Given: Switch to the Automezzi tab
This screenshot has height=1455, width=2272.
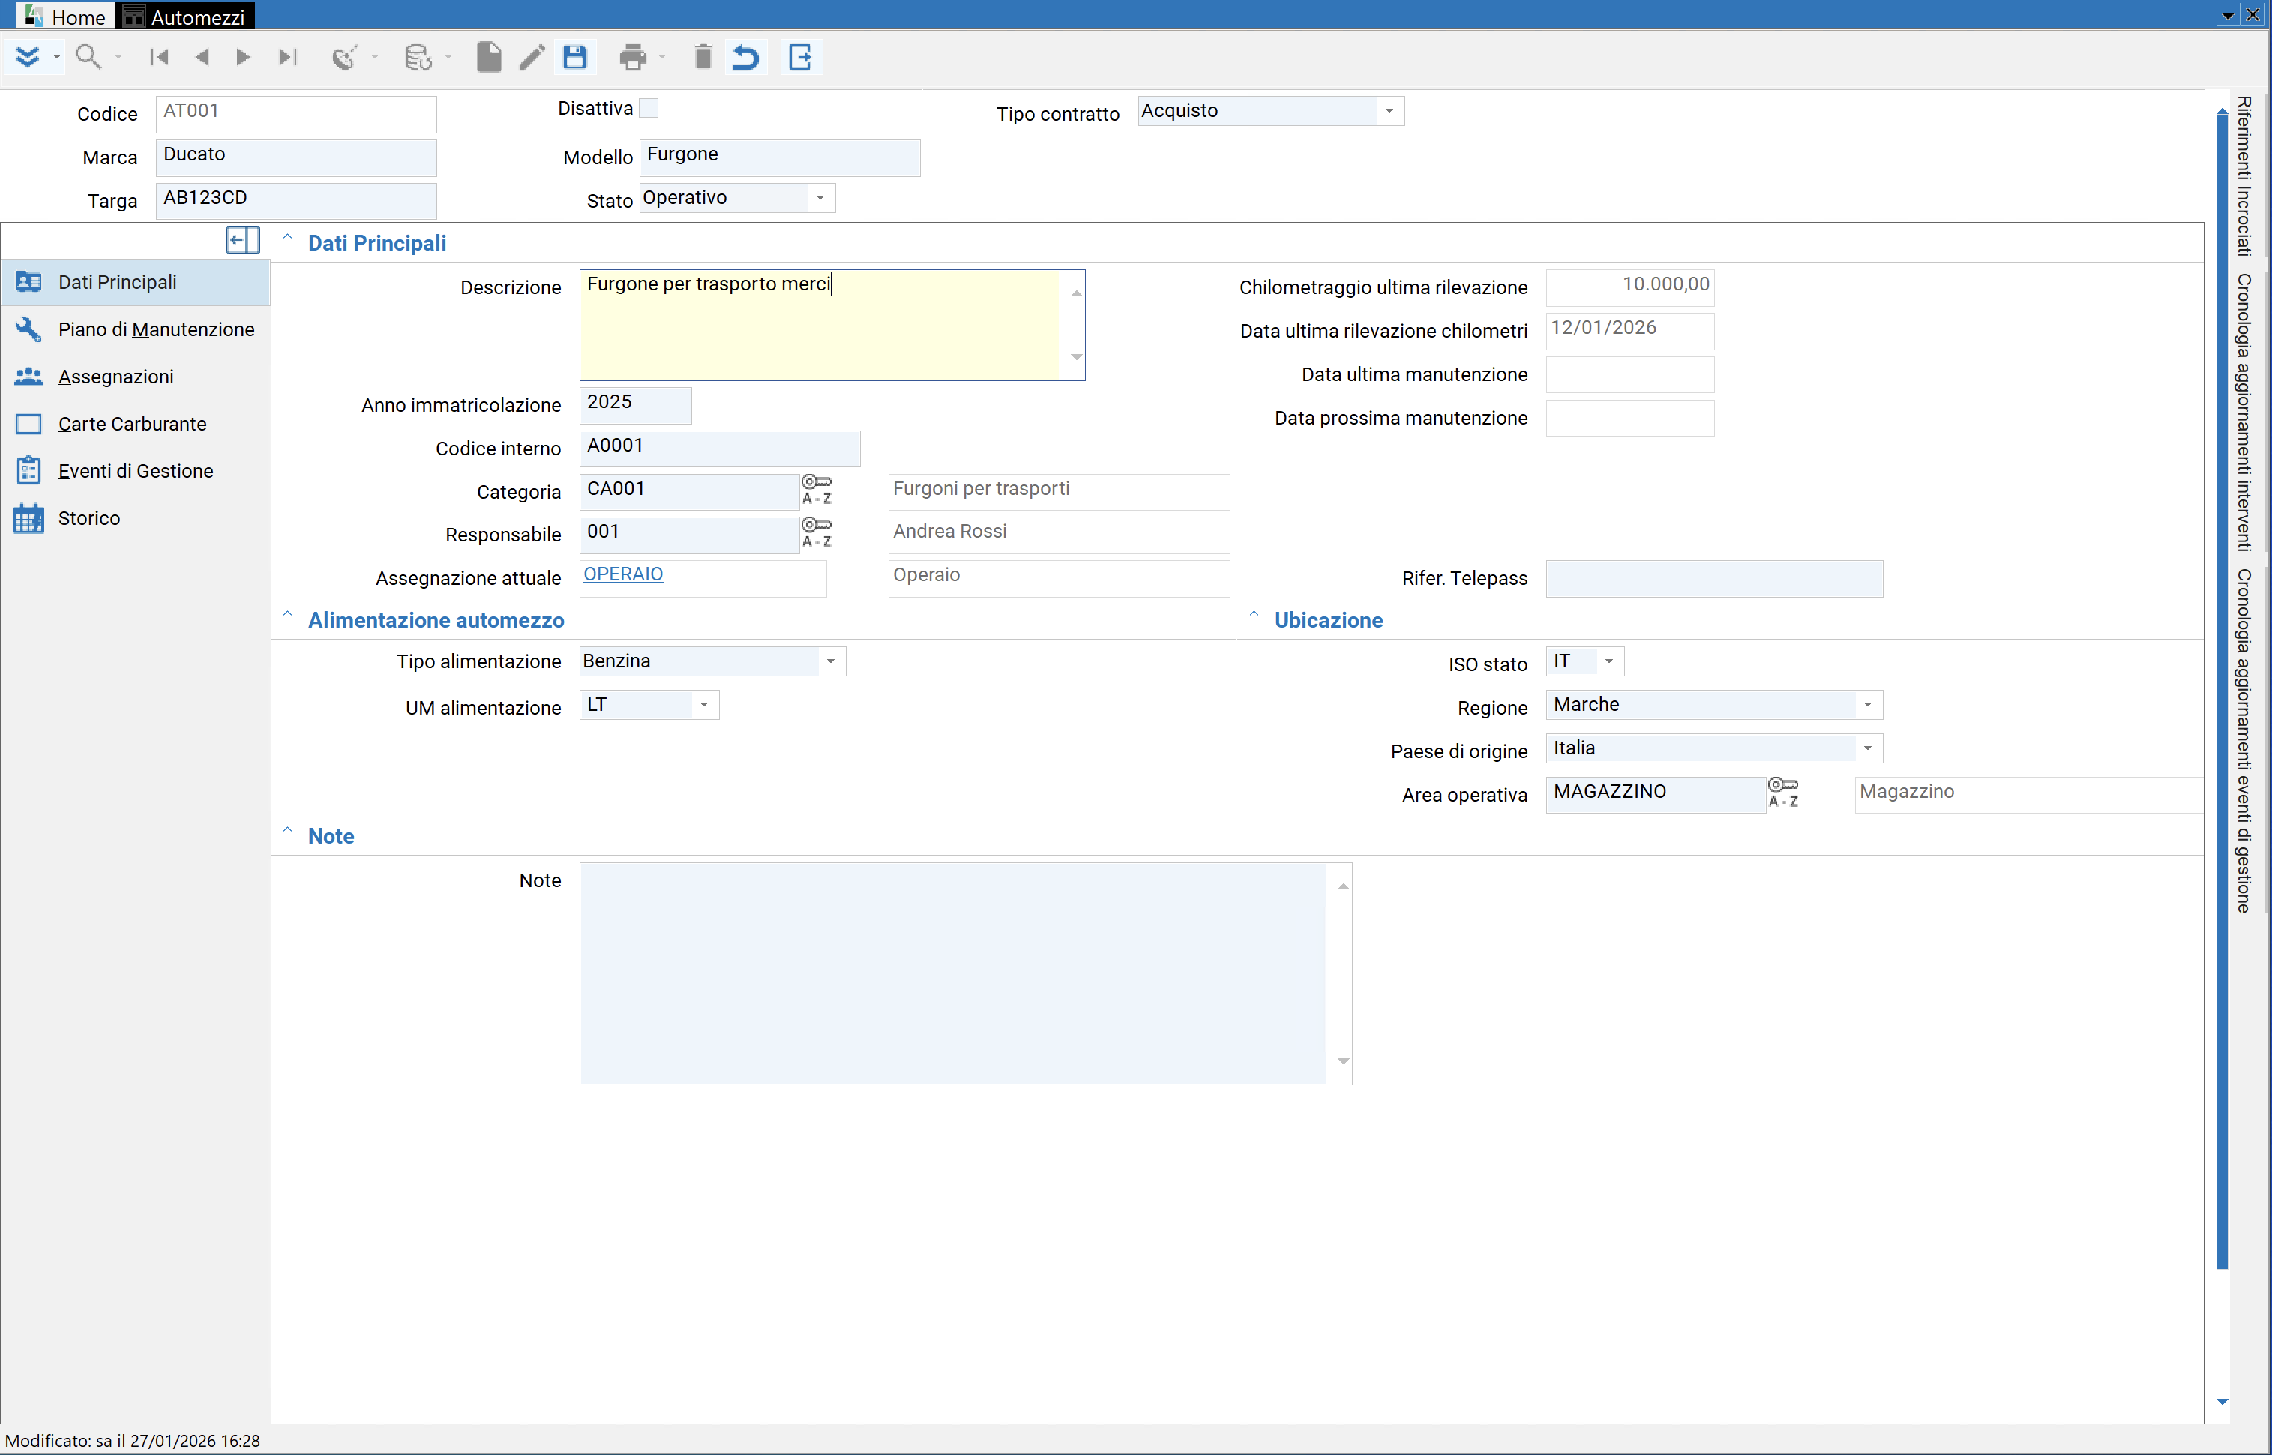Looking at the screenshot, I should pyautogui.click(x=185, y=16).
